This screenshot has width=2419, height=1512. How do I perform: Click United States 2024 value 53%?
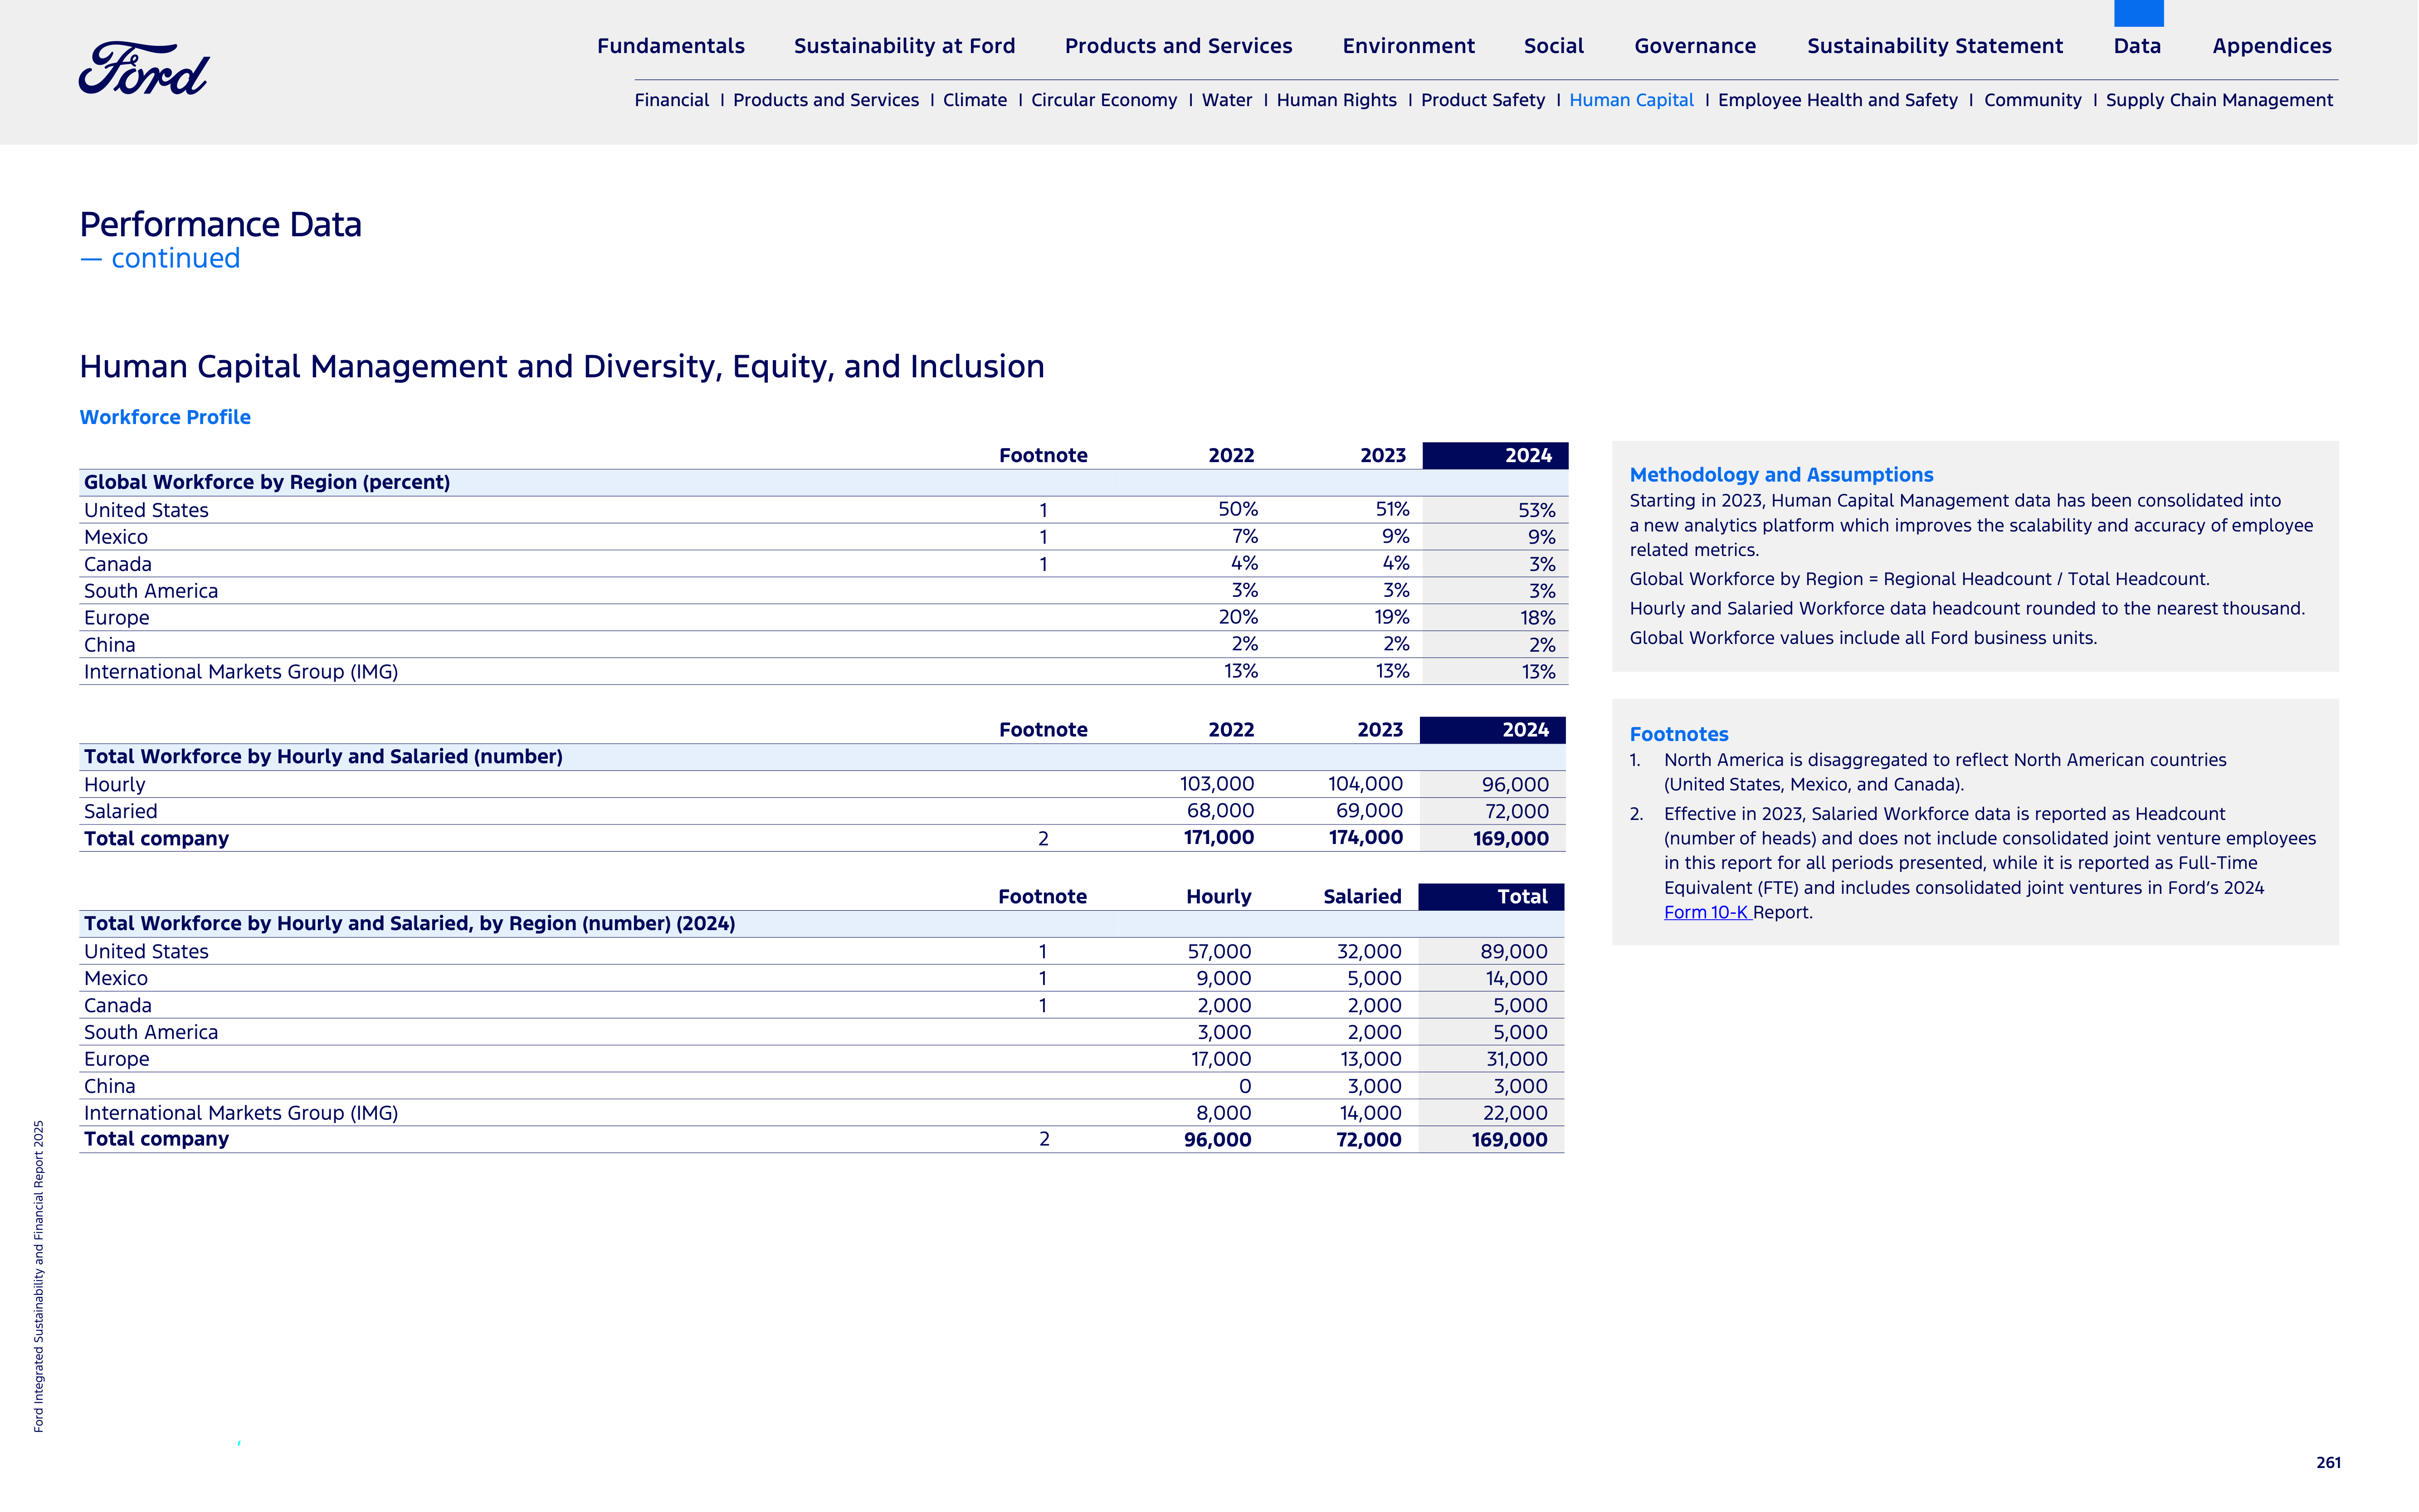tap(1536, 510)
